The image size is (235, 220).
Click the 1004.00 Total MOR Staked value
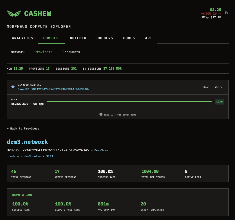[x=150, y=172]
